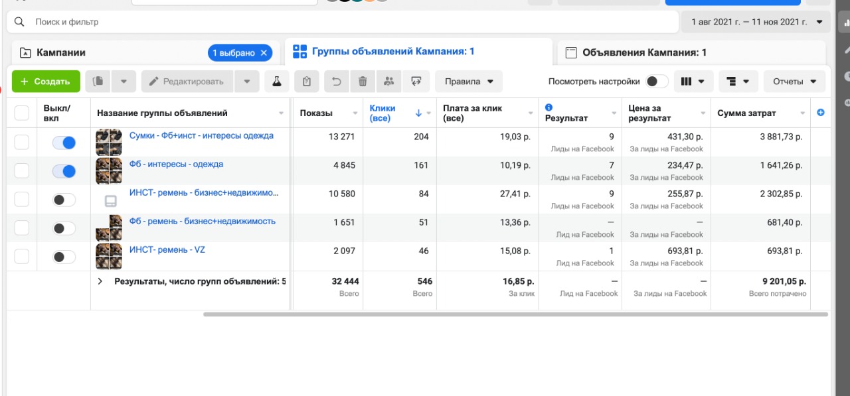Click the duplicate ad set icon
This screenshot has width=850, height=396.
click(x=98, y=82)
